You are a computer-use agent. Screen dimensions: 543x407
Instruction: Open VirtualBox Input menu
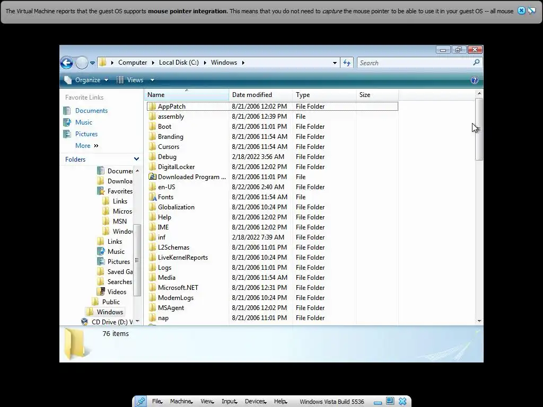pyautogui.click(x=229, y=401)
